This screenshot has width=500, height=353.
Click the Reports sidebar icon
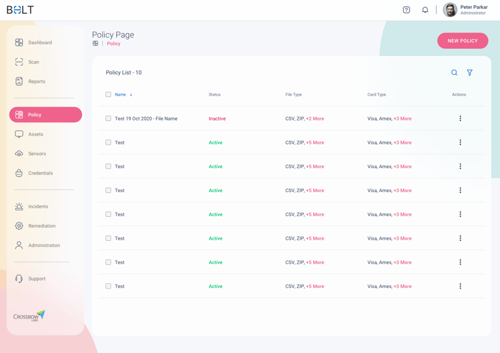pyautogui.click(x=19, y=81)
